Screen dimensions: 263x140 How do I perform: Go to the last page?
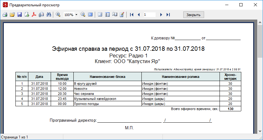pyautogui.click(x=168, y=15)
